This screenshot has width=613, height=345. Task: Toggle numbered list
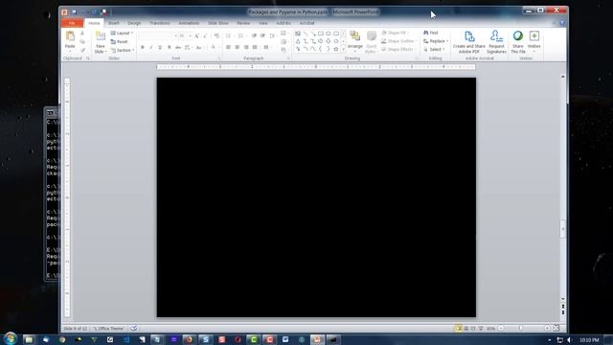(241, 36)
